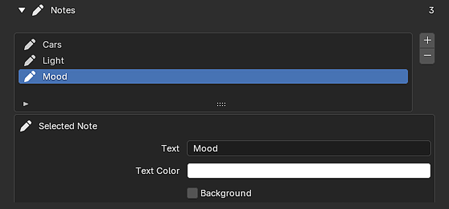
Task: Click the list resize grip dots
Action: (221, 104)
